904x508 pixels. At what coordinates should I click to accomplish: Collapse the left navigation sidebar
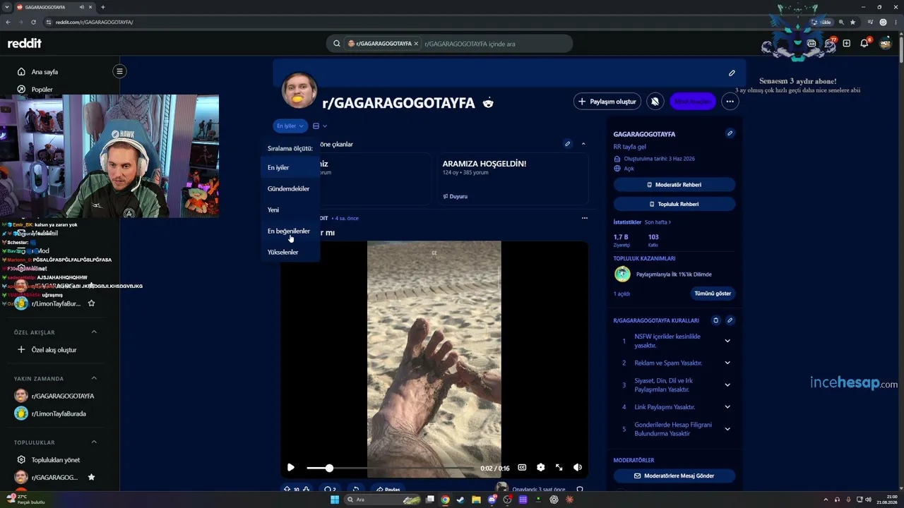tap(119, 71)
